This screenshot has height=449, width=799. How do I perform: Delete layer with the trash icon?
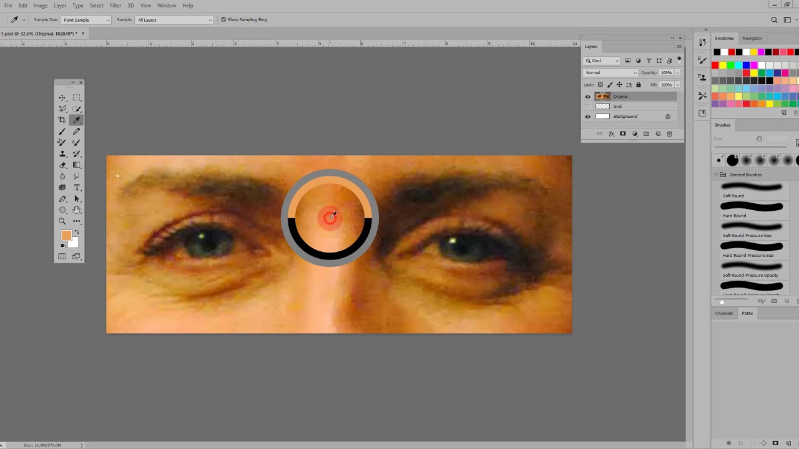coord(669,134)
